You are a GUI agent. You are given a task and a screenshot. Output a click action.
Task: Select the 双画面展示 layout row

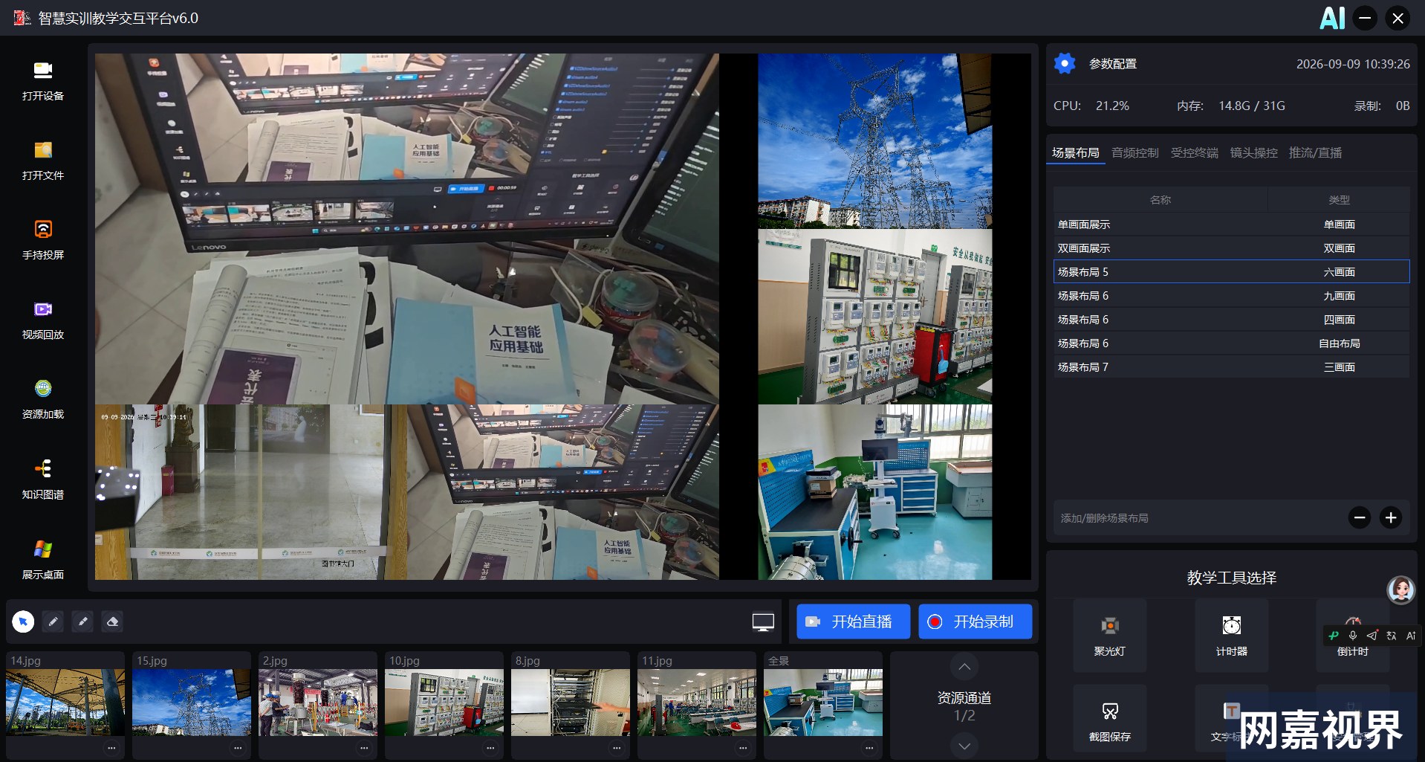point(1231,248)
